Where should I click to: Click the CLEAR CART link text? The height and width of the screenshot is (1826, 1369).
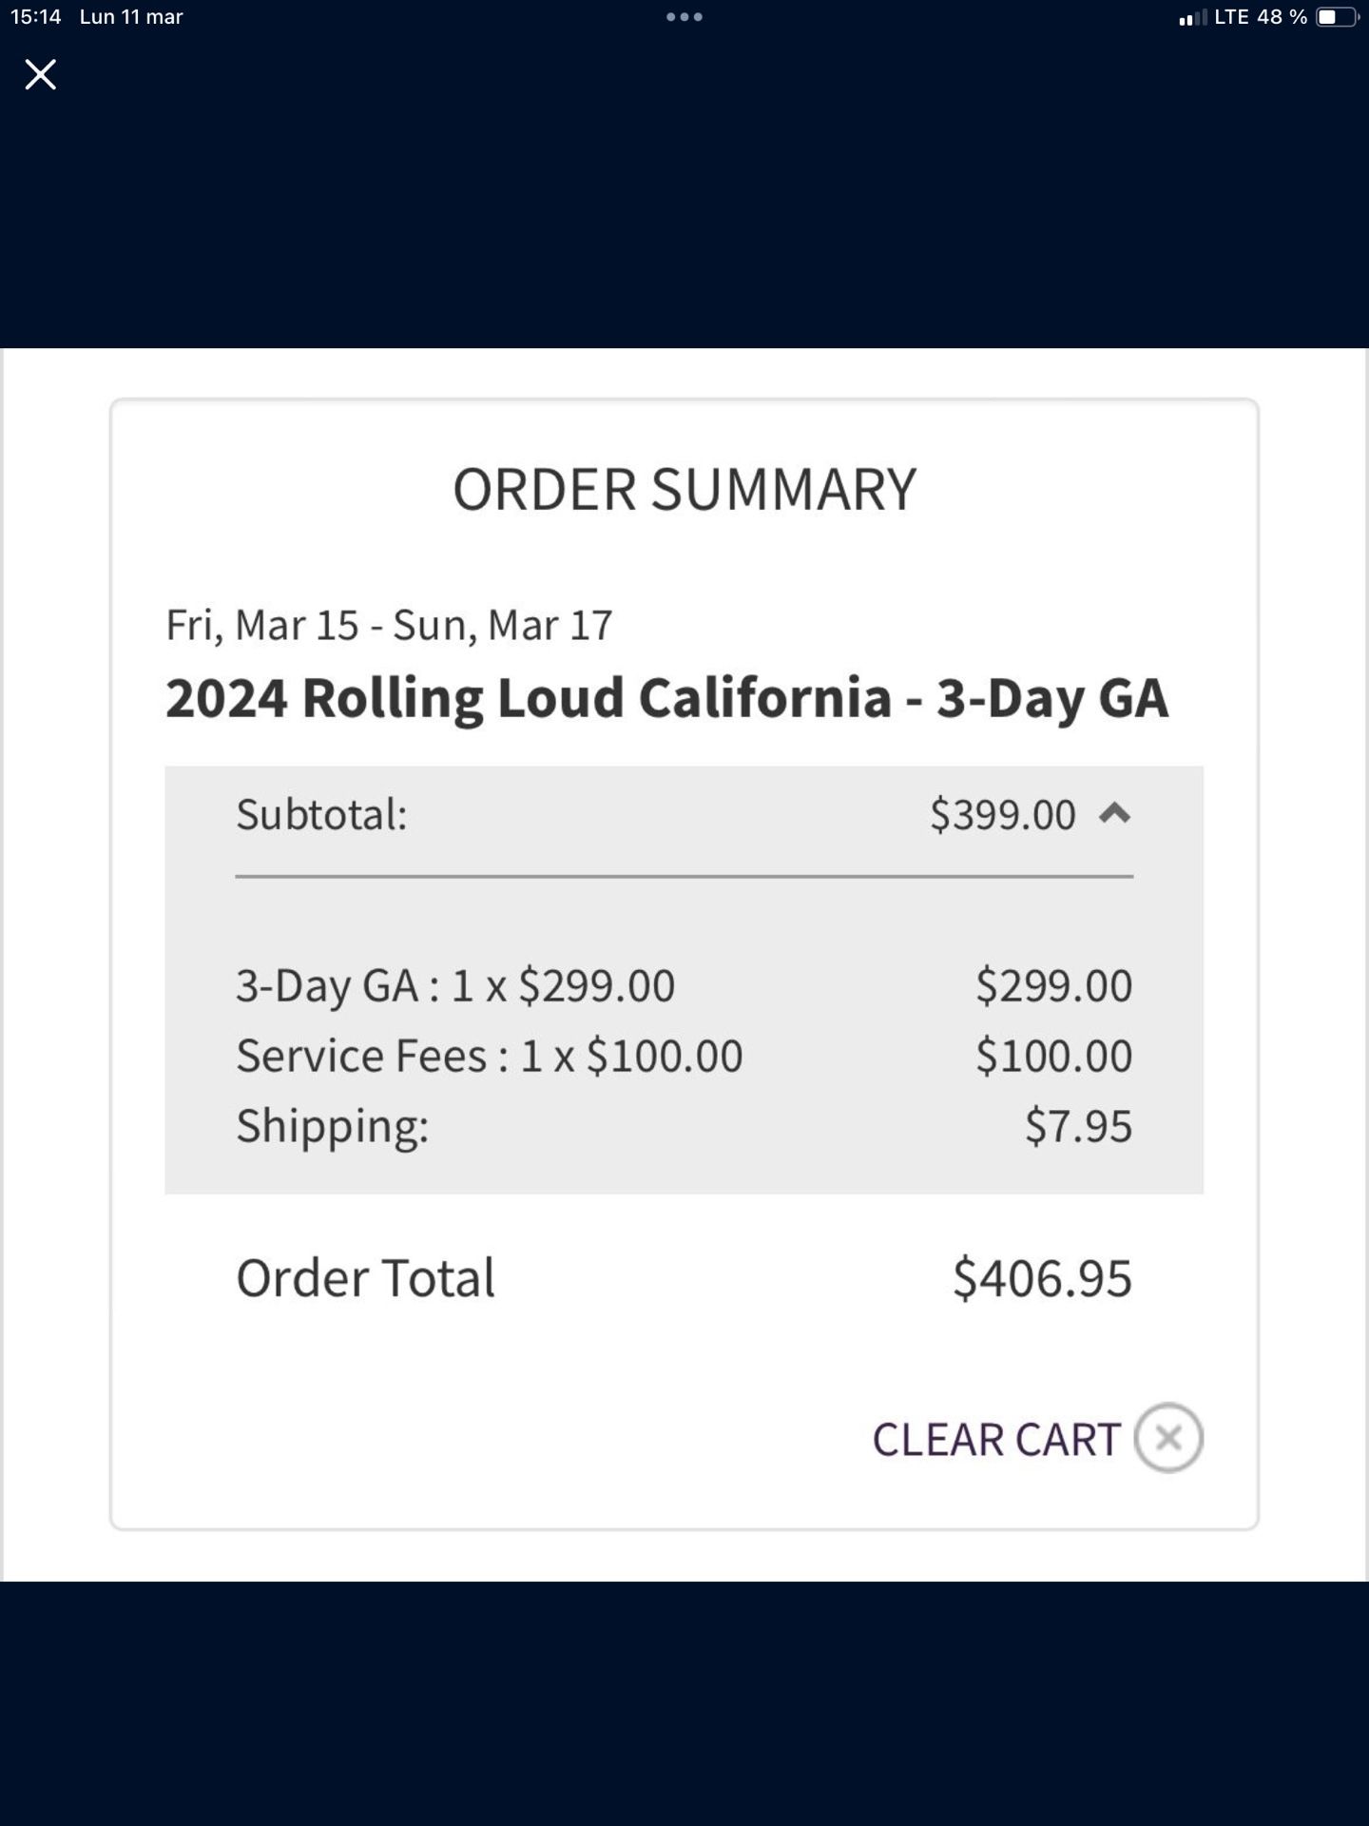click(x=996, y=1439)
